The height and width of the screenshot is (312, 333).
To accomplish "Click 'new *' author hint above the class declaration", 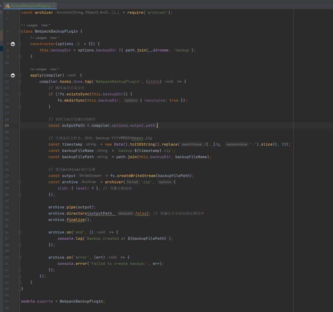I will tap(46, 25).
